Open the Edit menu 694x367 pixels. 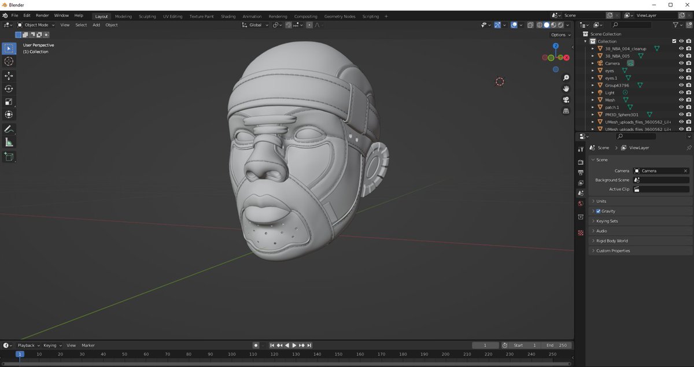[x=27, y=16]
